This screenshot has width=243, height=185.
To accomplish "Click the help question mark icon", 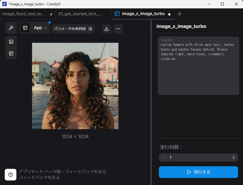I will pyautogui.click(x=11, y=175).
